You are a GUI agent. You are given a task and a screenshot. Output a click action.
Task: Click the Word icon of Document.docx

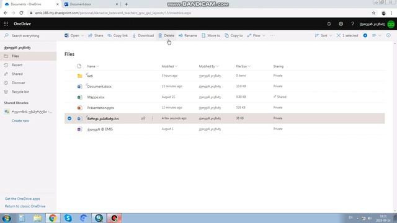coord(79,87)
